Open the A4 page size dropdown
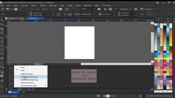175x98 pixels. coord(27,14)
